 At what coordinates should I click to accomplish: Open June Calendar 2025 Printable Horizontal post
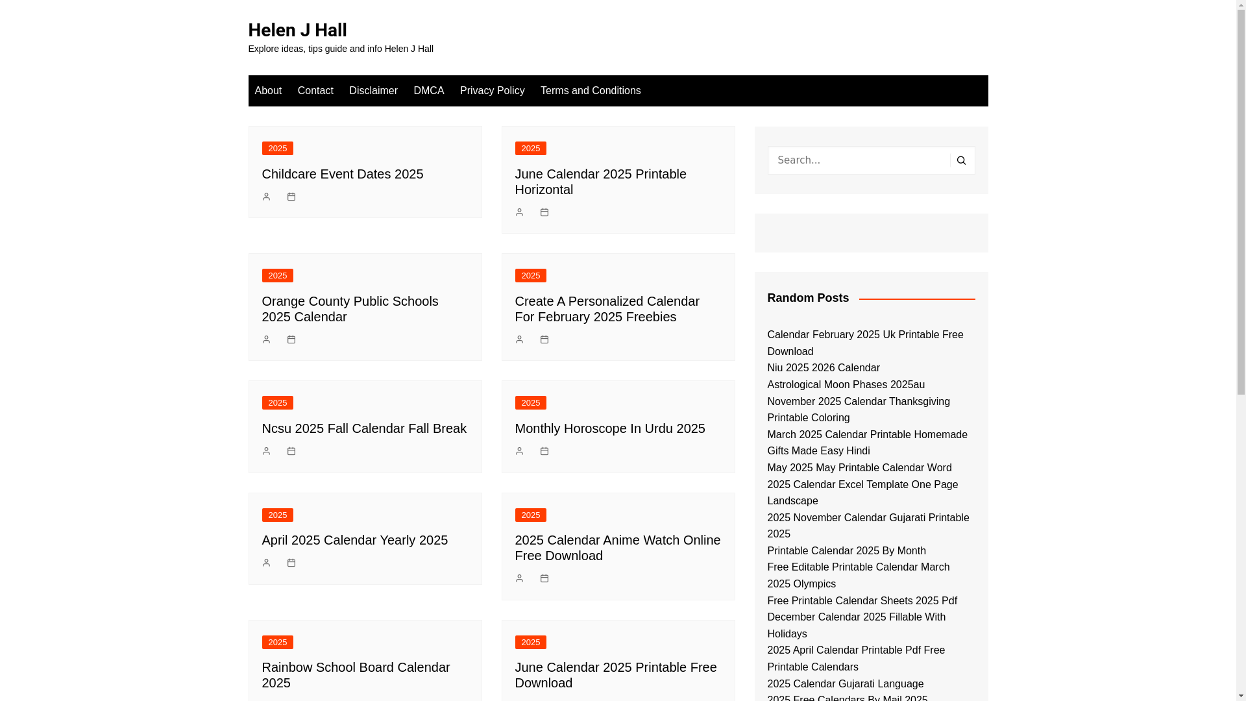[x=601, y=182]
